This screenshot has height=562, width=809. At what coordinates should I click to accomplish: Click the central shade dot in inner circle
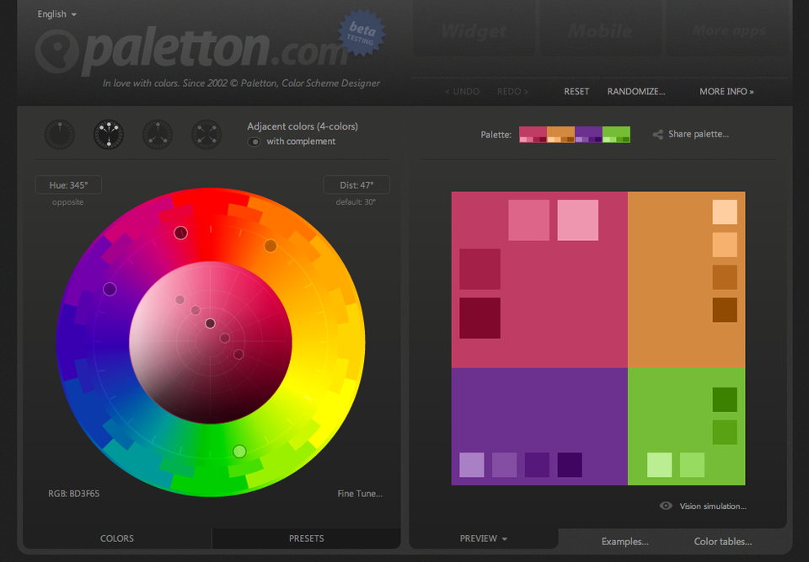(210, 324)
